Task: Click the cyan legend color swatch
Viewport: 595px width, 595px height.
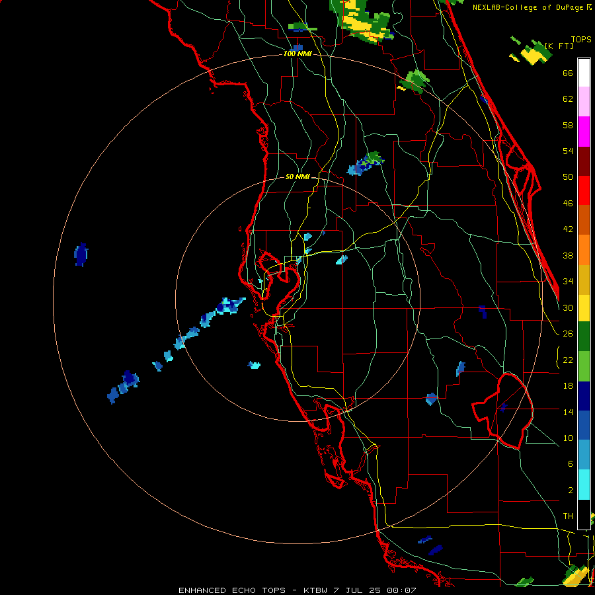Action: (584, 485)
